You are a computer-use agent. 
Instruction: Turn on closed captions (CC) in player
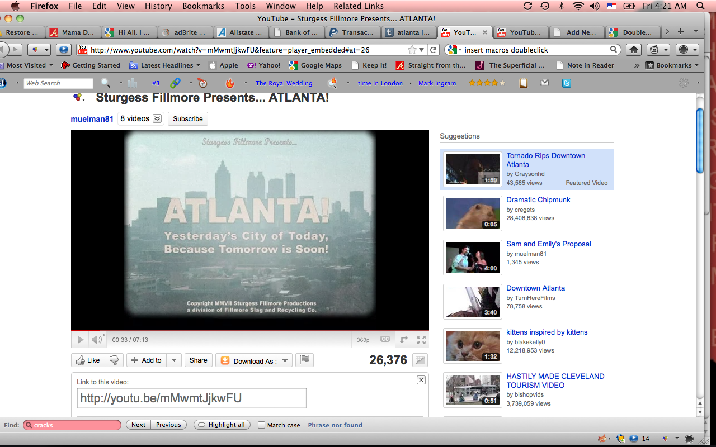coord(385,340)
